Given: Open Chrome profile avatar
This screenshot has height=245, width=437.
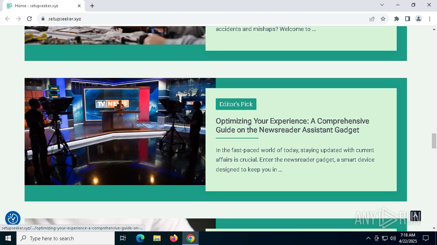Looking at the screenshot, I should [419, 19].
